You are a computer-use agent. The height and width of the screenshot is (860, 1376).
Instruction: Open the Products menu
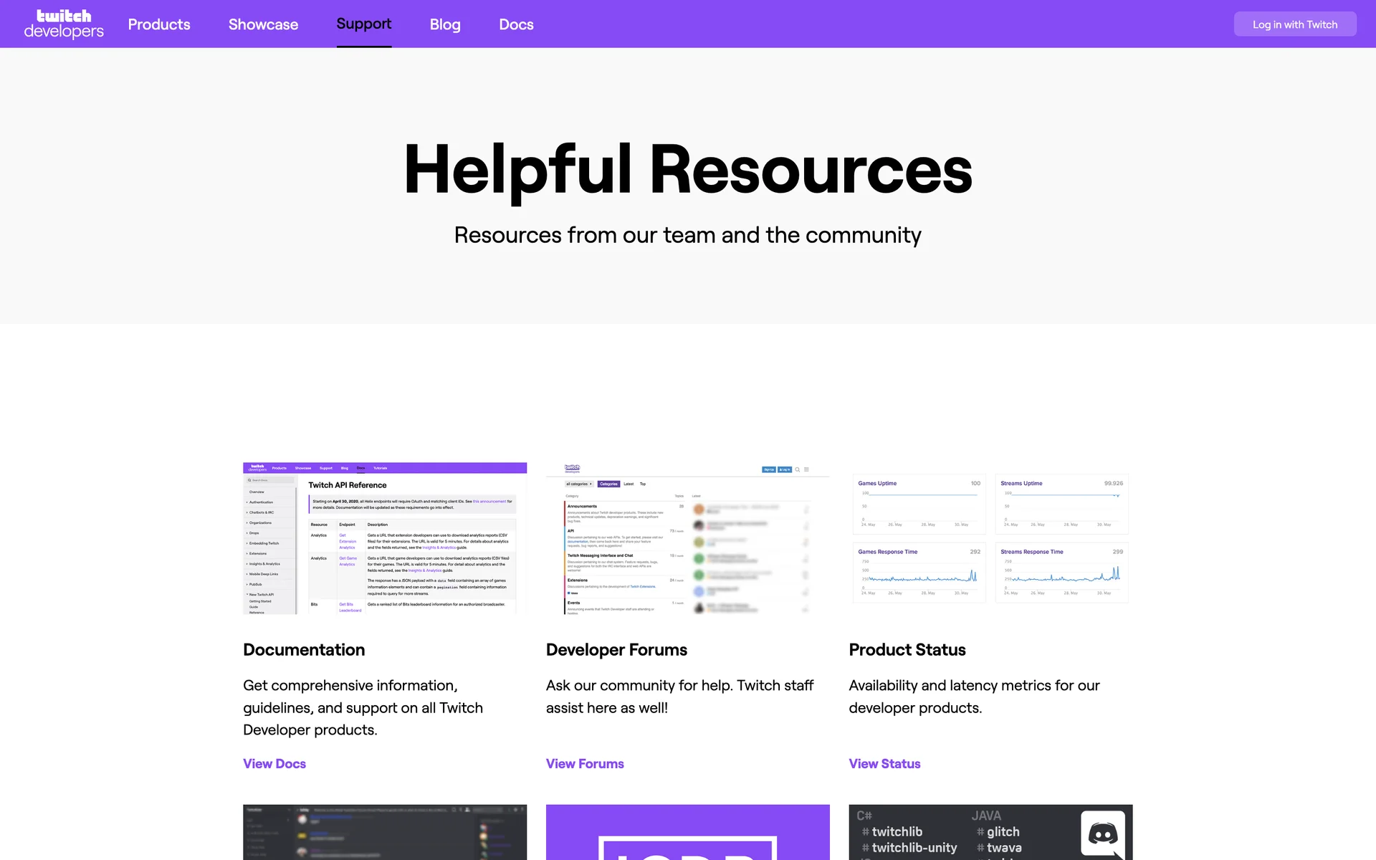tap(159, 24)
